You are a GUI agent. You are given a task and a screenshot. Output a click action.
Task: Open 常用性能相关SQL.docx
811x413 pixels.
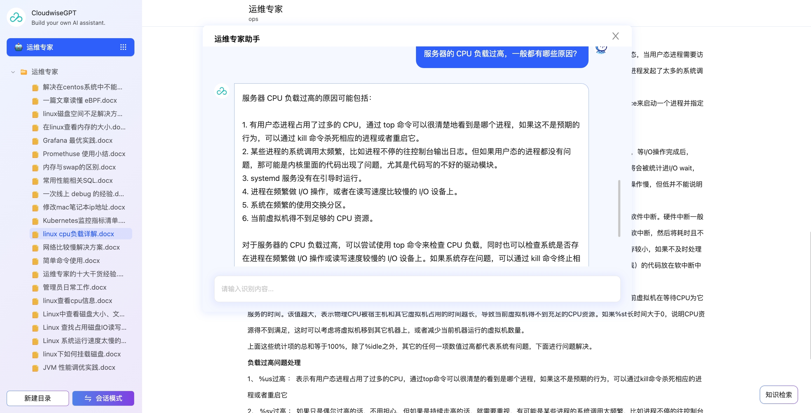pyautogui.click(x=78, y=181)
